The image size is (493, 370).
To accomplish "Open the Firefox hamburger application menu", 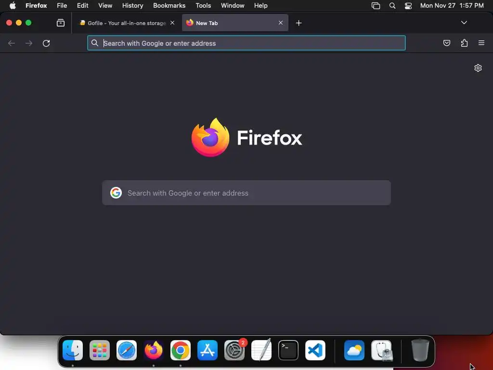I will tap(481, 43).
